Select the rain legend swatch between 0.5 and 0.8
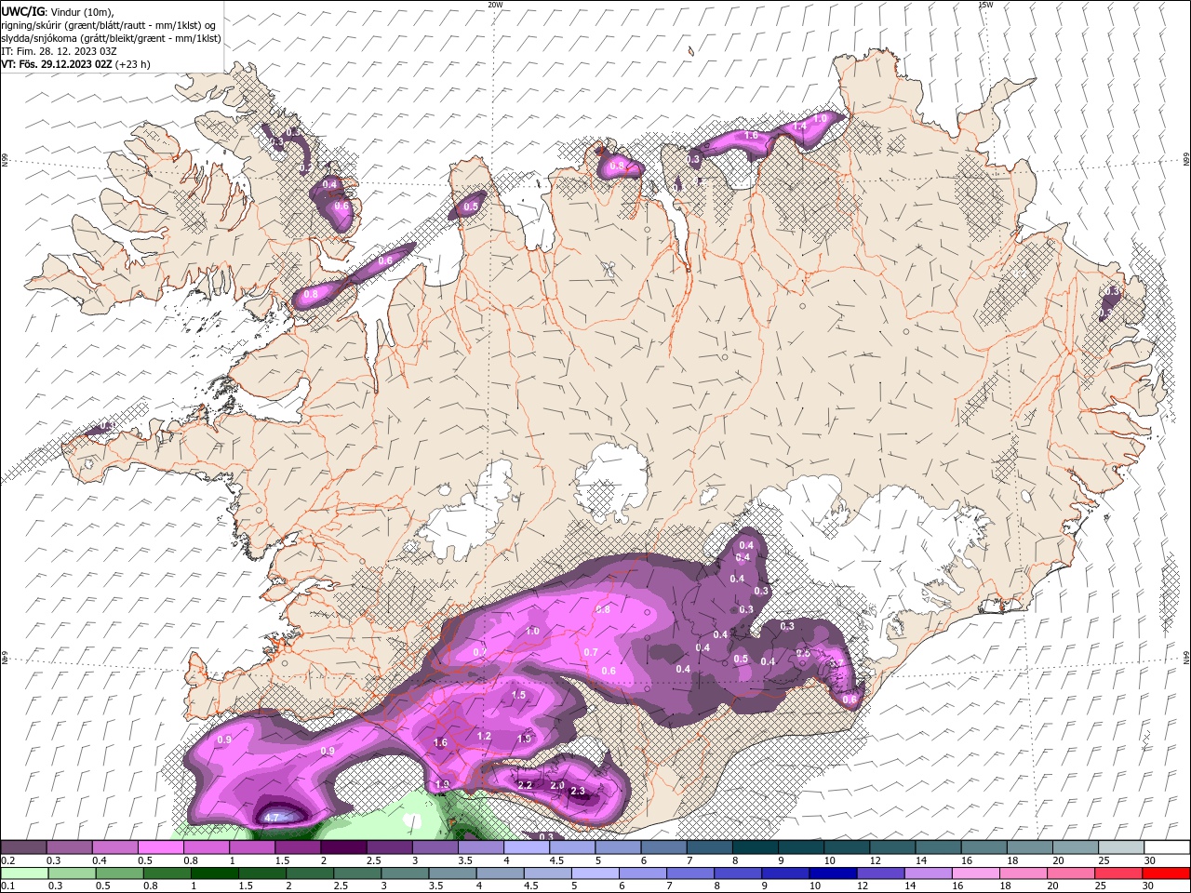1191x893 pixels. pyautogui.click(x=119, y=873)
